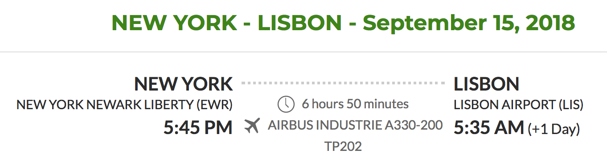Click NEW YORK in the green heading
The height and width of the screenshot is (166, 607).
click(x=173, y=22)
